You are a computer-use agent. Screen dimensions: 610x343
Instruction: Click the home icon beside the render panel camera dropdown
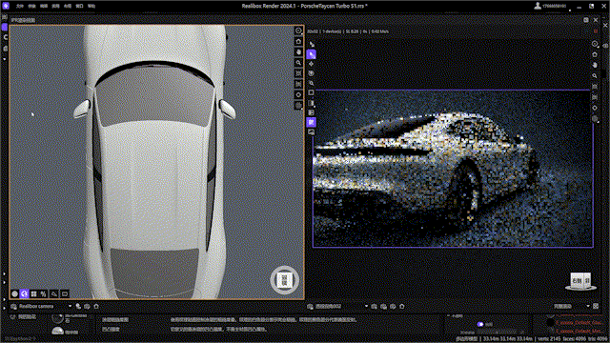402,307
